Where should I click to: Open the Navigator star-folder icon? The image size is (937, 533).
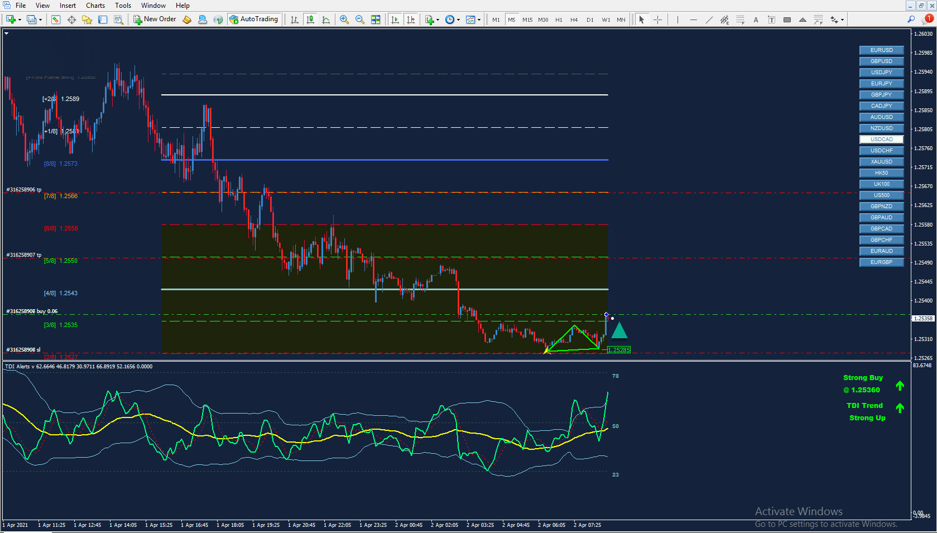[x=87, y=20]
